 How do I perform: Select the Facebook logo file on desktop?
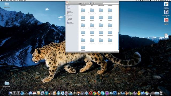166,12
